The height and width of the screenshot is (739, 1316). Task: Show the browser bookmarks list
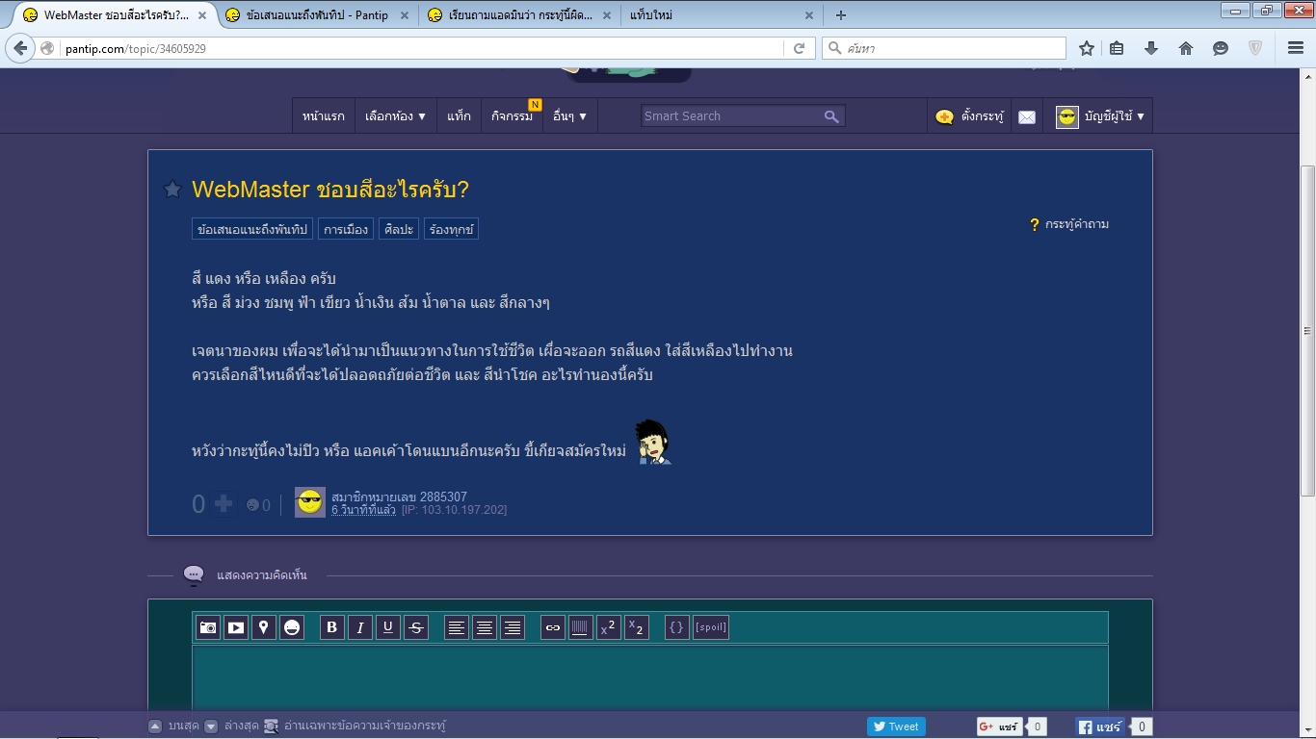click(1117, 48)
